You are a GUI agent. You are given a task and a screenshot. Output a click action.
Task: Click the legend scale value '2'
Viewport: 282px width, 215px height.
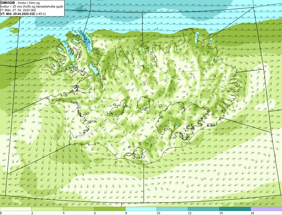(x=32, y=213)
